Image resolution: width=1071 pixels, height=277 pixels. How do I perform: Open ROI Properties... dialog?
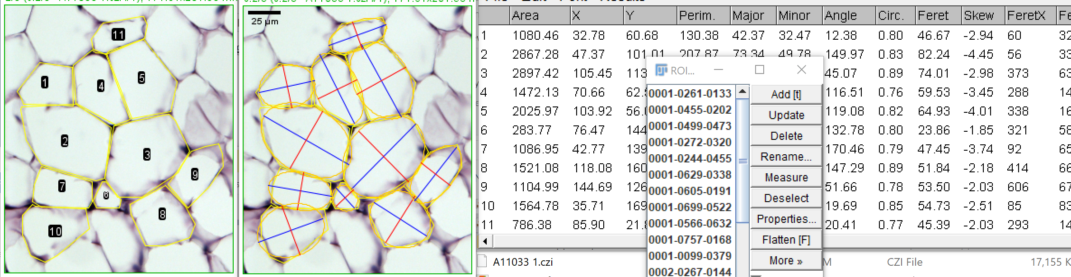coord(786,219)
